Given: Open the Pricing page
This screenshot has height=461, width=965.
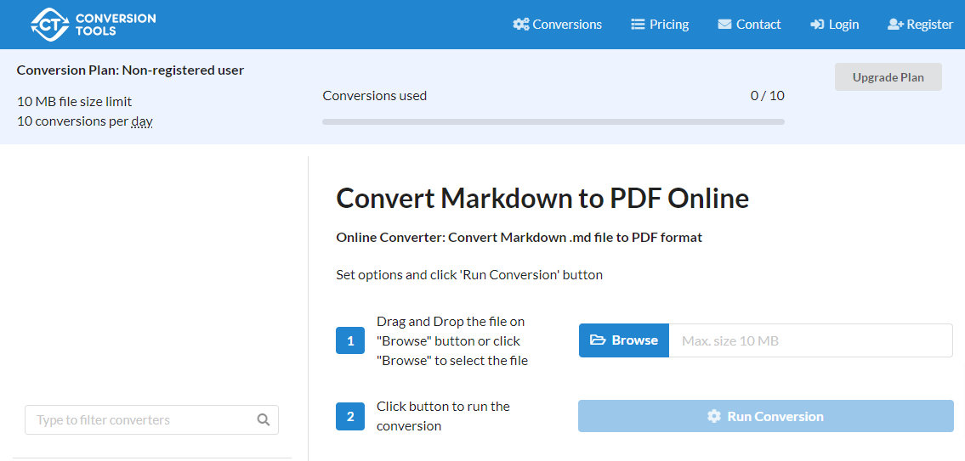Looking at the screenshot, I should click(x=661, y=25).
